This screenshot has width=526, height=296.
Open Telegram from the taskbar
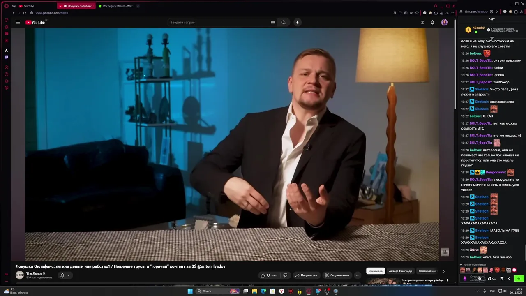click(x=318, y=291)
